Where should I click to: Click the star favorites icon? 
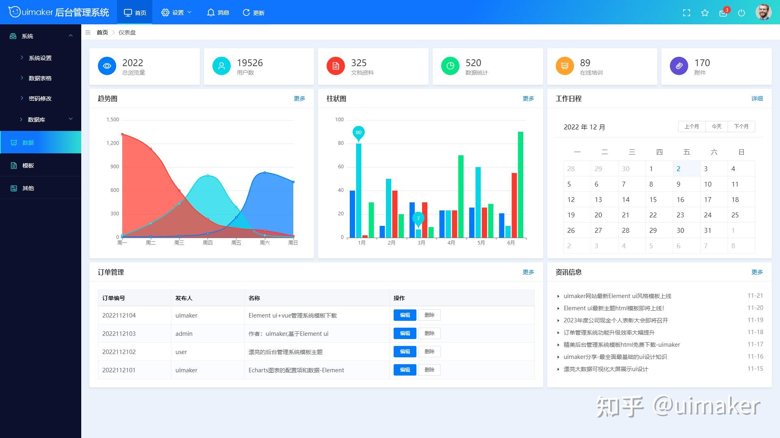pos(705,13)
